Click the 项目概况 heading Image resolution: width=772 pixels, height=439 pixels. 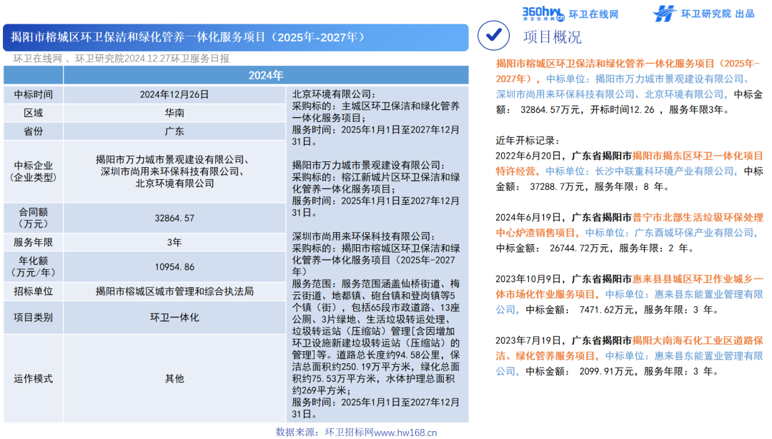(552, 37)
